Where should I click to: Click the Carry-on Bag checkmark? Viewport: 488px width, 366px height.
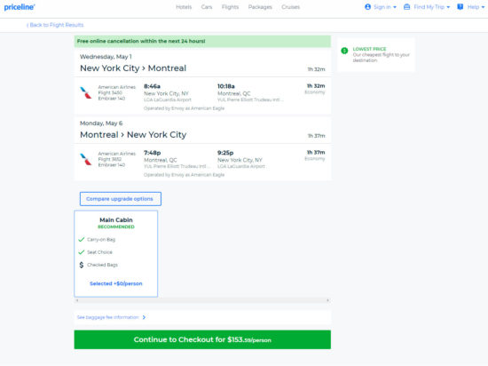[82, 239]
